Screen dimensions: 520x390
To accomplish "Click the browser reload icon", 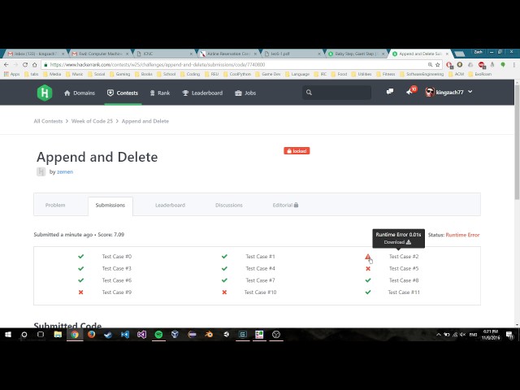I will [x=25, y=65].
